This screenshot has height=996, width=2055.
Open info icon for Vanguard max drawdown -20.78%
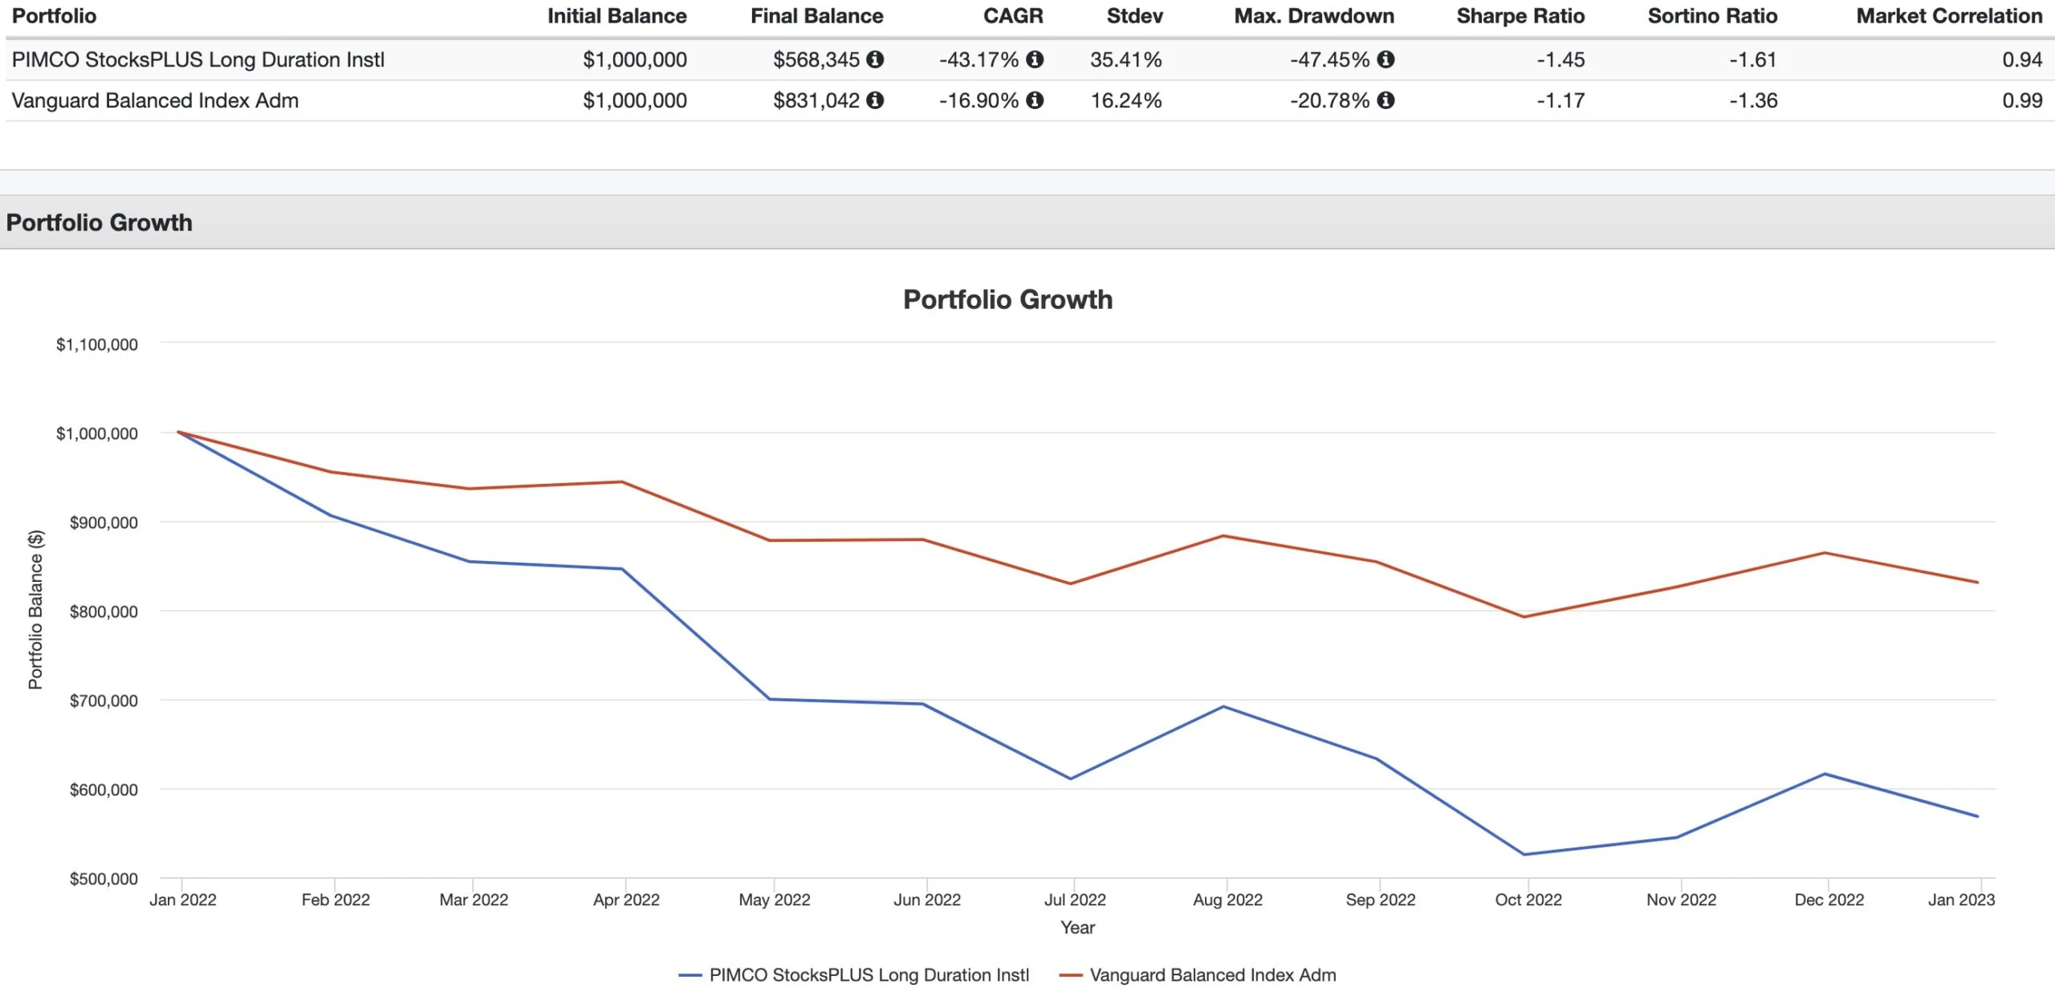1386,100
